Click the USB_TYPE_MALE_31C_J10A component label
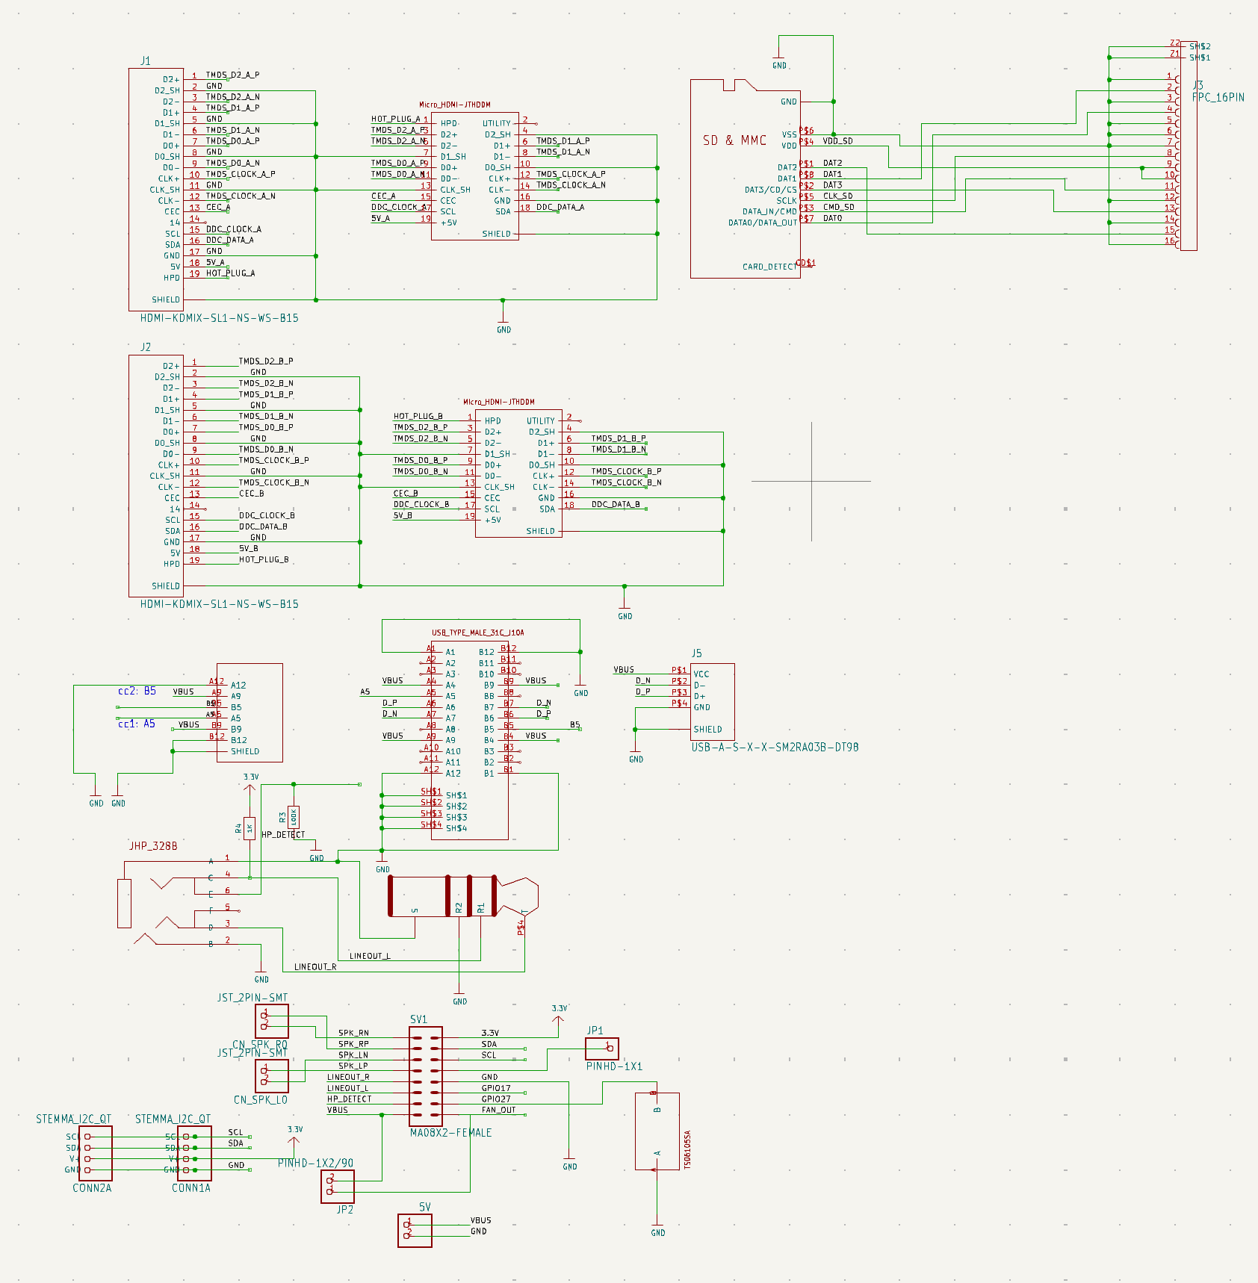Screen dimensions: 1258x1283 [477, 633]
